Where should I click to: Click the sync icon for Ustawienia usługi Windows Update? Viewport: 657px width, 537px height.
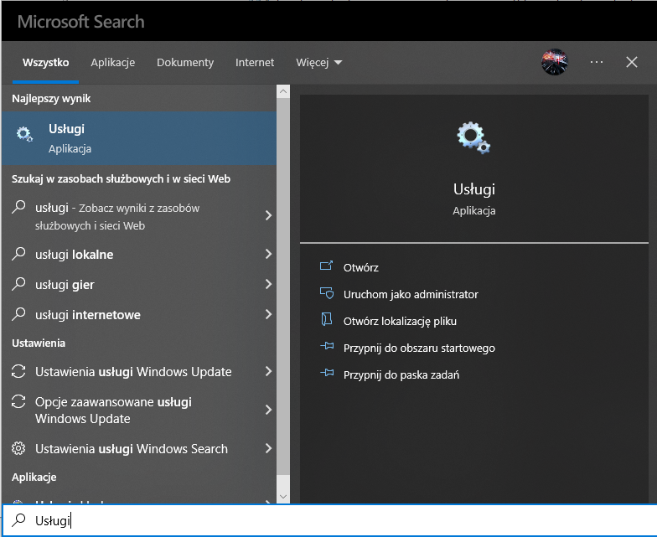pyautogui.click(x=18, y=371)
